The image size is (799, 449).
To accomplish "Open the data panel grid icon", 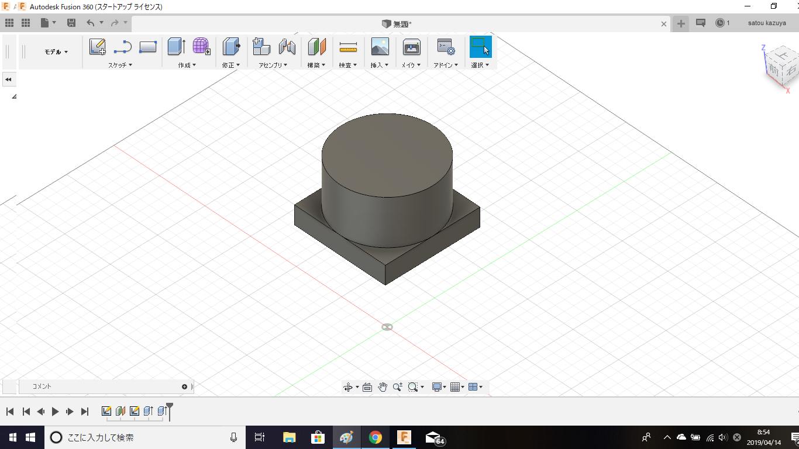I will (26, 23).
